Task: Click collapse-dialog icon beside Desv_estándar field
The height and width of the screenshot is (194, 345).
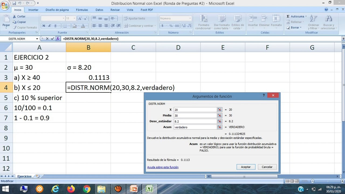Action: [220, 121]
